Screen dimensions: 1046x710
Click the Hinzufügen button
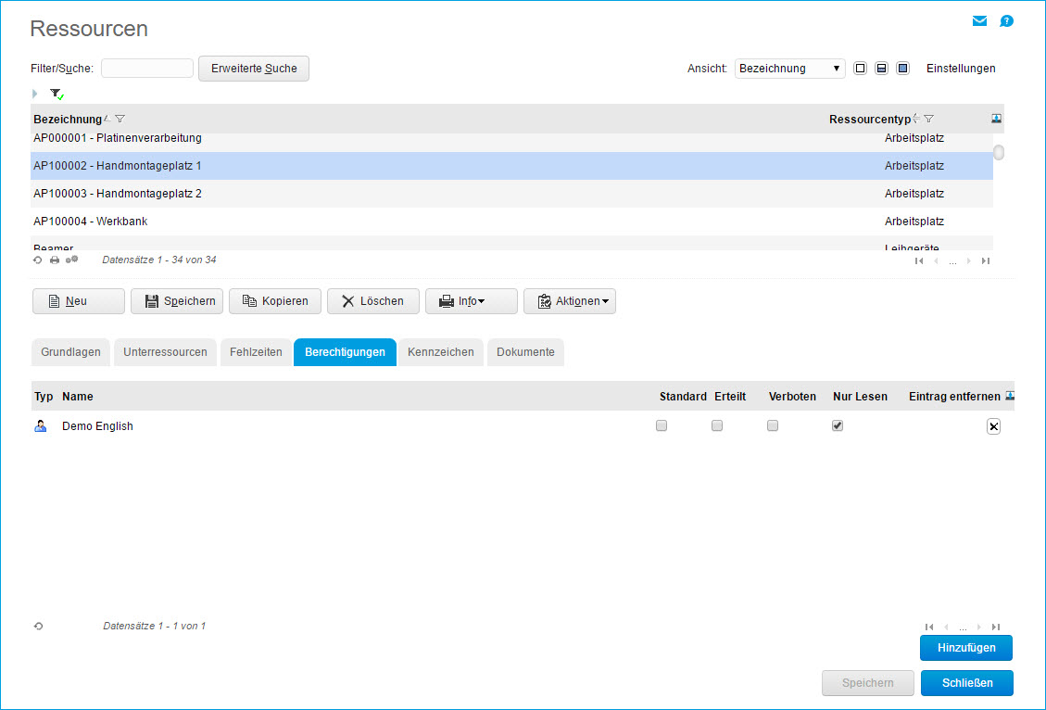(x=965, y=648)
